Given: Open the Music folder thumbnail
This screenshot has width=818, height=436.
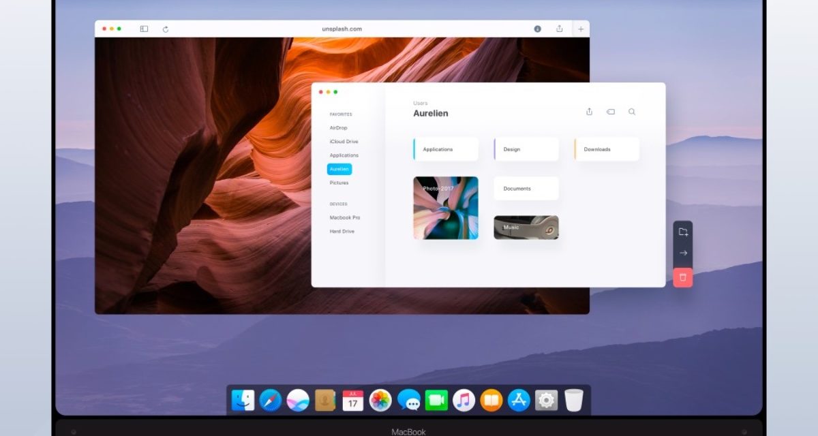Looking at the screenshot, I should click(x=526, y=228).
